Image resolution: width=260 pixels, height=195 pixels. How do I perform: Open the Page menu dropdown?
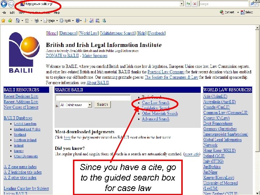tap(51, 21)
